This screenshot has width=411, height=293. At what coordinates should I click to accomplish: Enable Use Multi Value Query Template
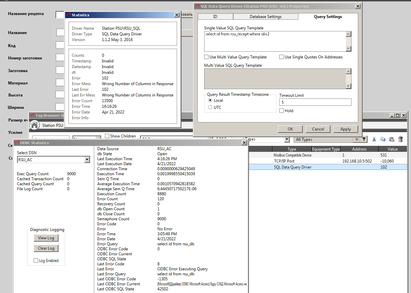[207, 57]
